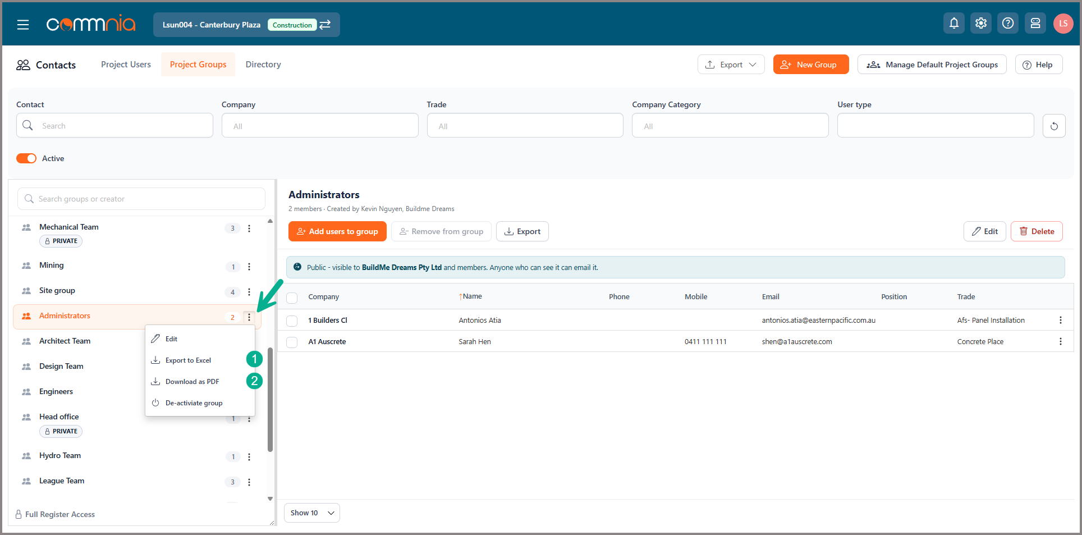Open the Company filter dropdown
The height and width of the screenshot is (535, 1082).
coord(320,126)
